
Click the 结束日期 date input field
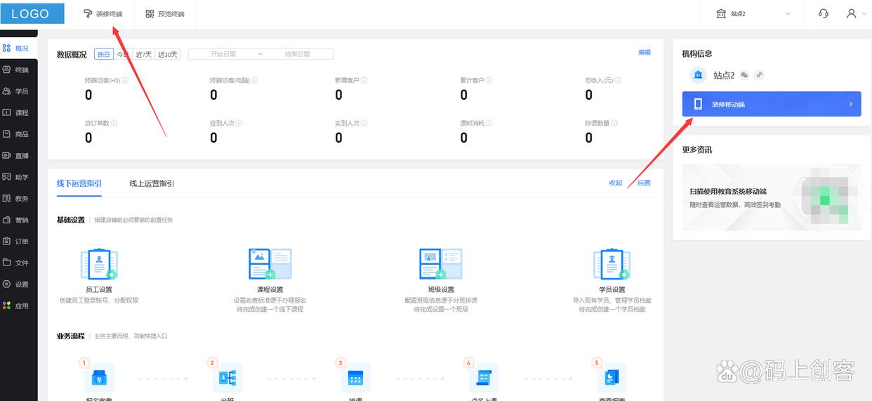click(x=297, y=54)
